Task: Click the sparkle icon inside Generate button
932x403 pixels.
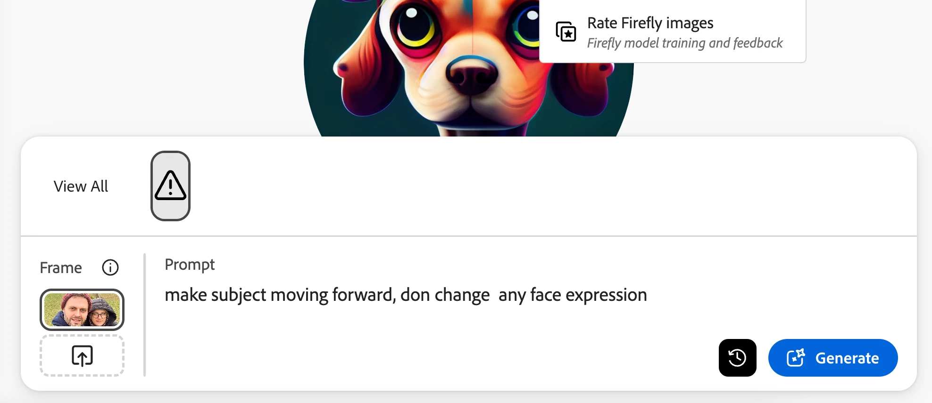Action: [x=796, y=358]
